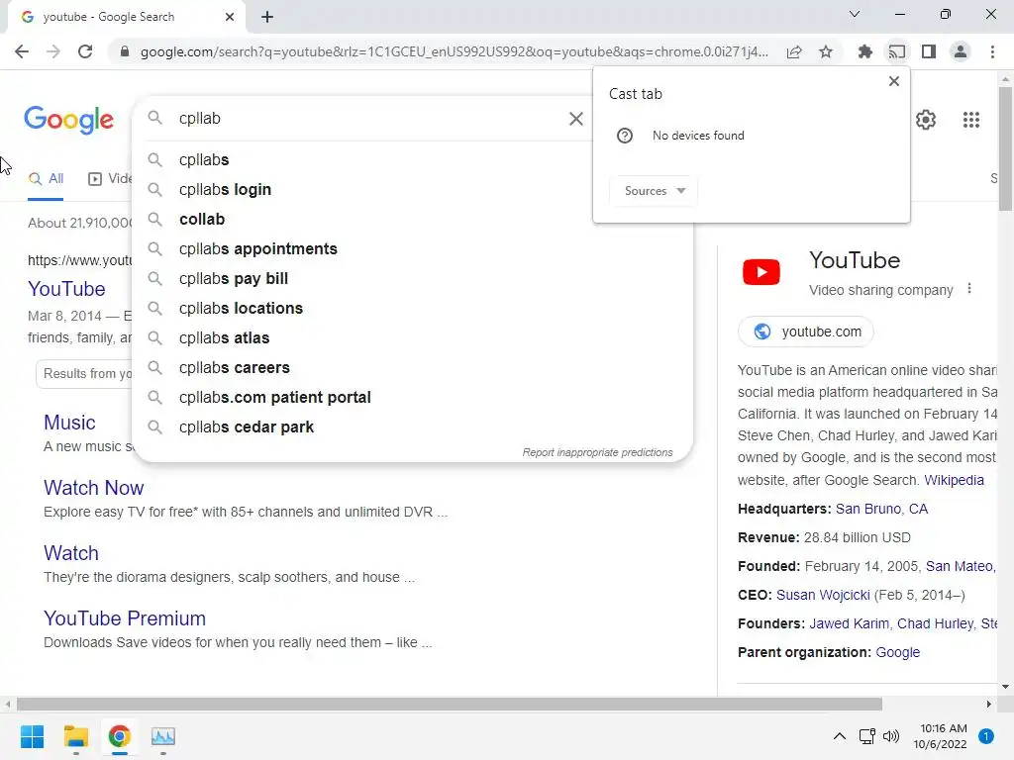Choose the collab suggestion
1014x760 pixels.
[413, 219]
